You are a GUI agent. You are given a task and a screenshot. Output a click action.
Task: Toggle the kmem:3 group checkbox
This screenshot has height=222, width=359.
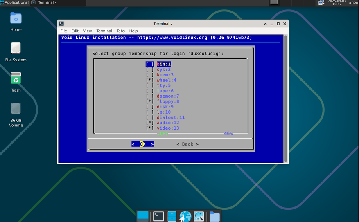coord(150,75)
